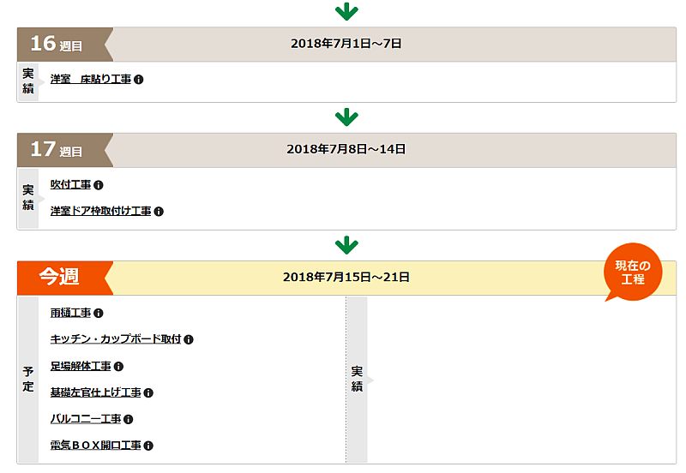This screenshot has width=686, height=473.
Task: Click info icon beside 足場解体工事
Action: pyautogui.click(x=118, y=367)
